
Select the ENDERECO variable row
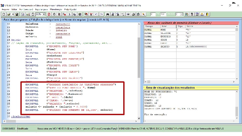(190, 37)
